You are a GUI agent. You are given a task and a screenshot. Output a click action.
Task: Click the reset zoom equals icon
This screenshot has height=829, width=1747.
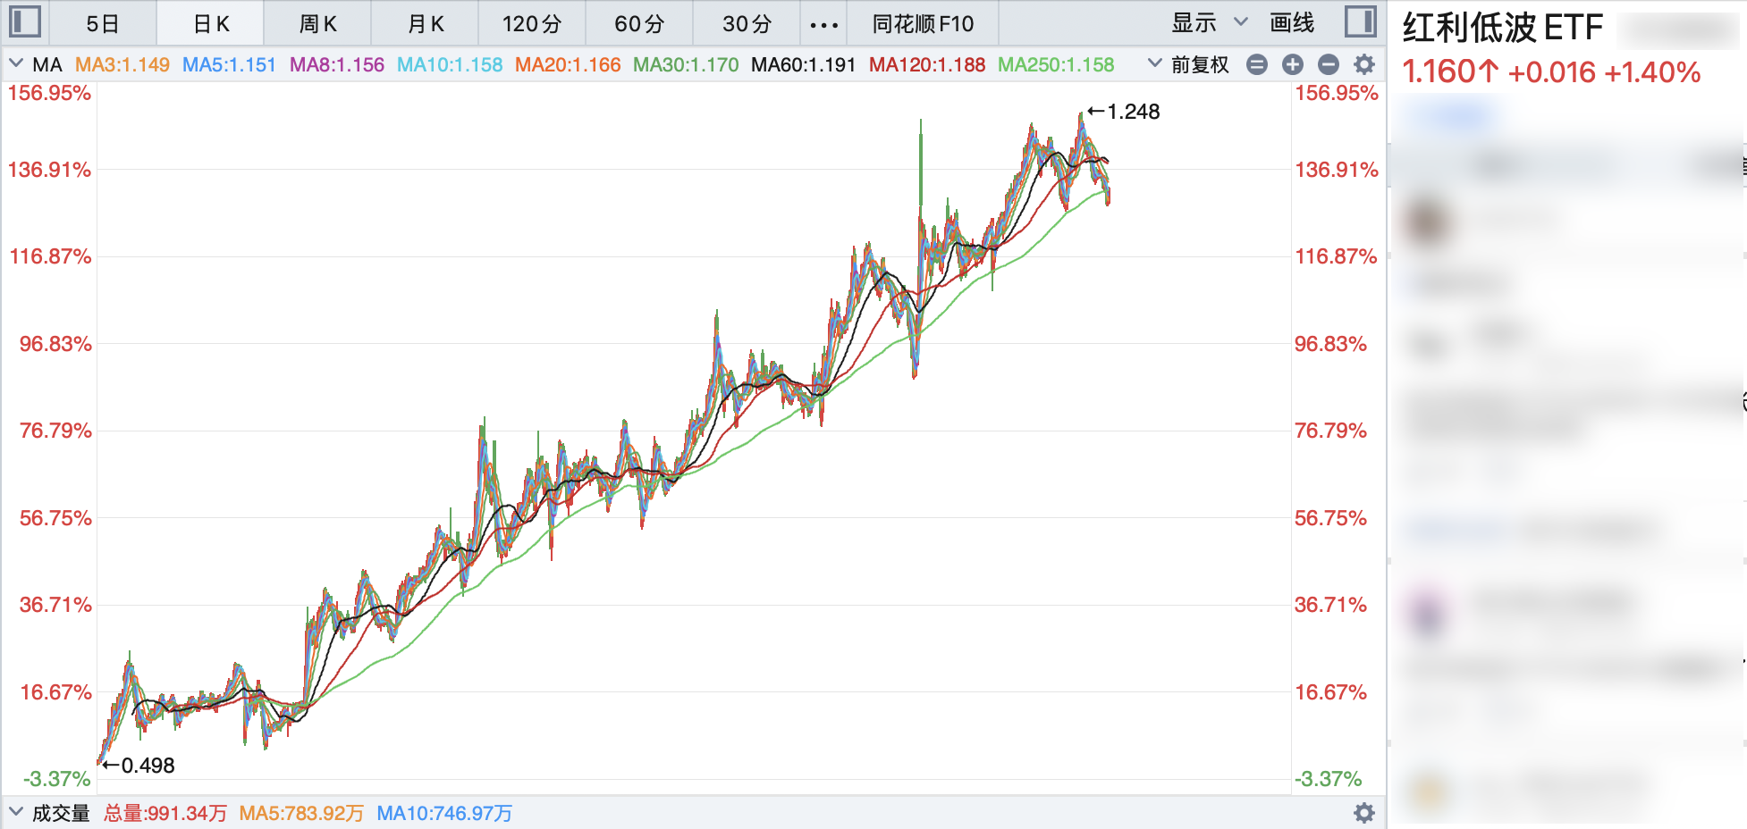pyautogui.click(x=1256, y=64)
